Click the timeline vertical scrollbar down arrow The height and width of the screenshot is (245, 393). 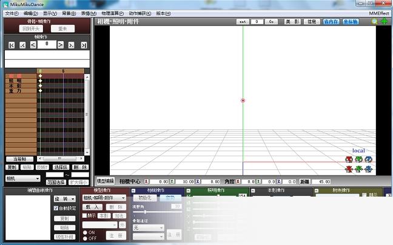[87, 152]
